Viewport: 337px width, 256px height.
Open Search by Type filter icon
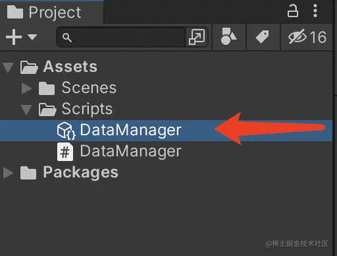coord(228,36)
